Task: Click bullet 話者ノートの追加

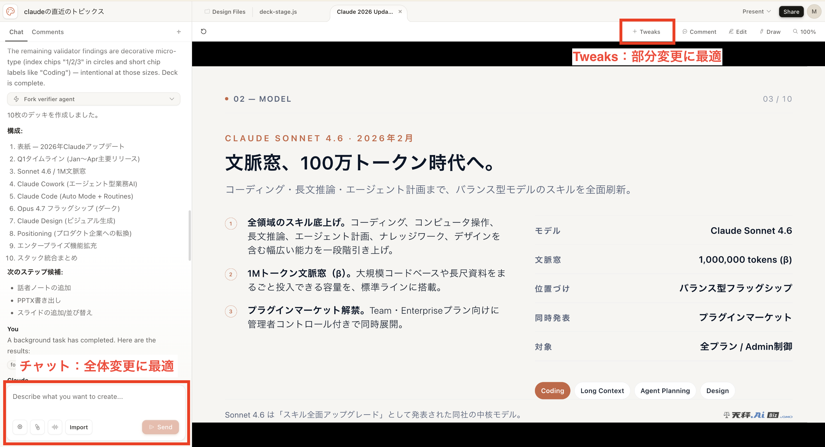Action: coord(44,288)
